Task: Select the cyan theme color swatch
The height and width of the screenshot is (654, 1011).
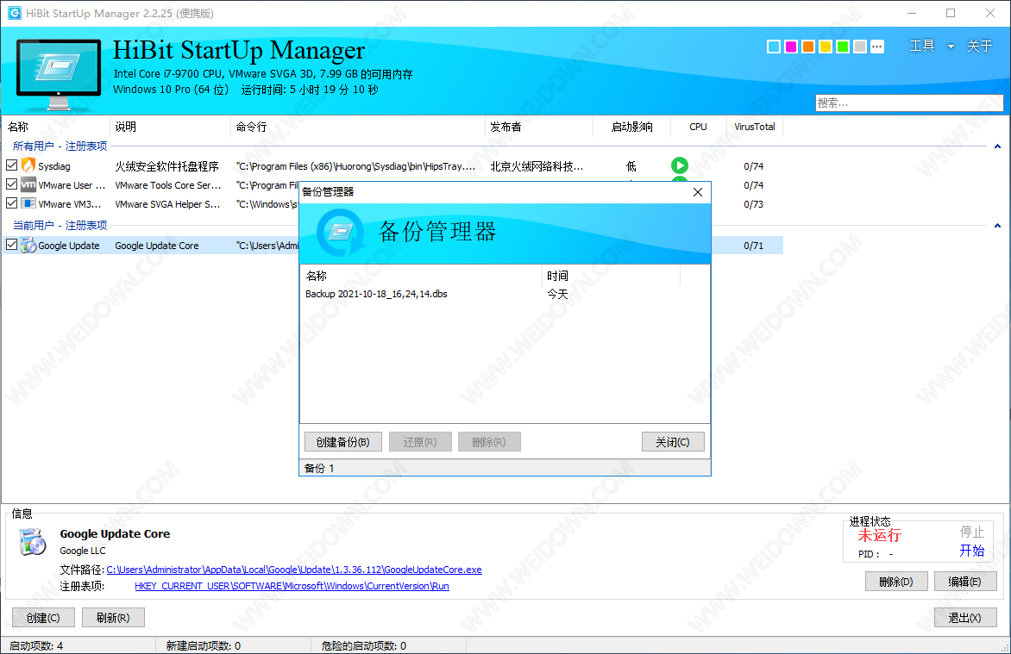Action: click(773, 47)
